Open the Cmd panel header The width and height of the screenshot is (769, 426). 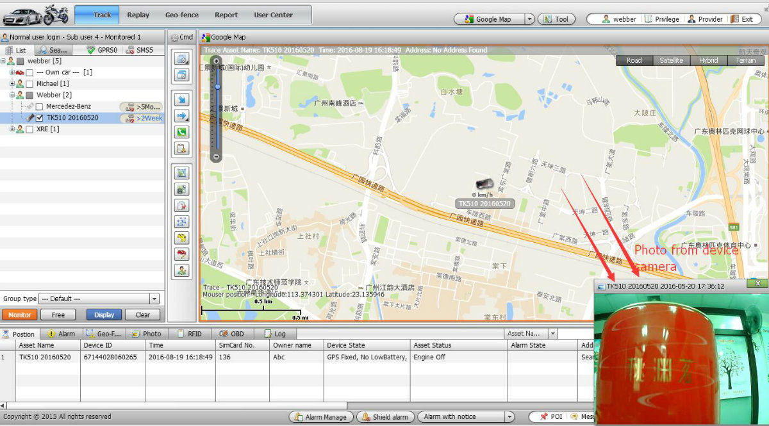181,37
